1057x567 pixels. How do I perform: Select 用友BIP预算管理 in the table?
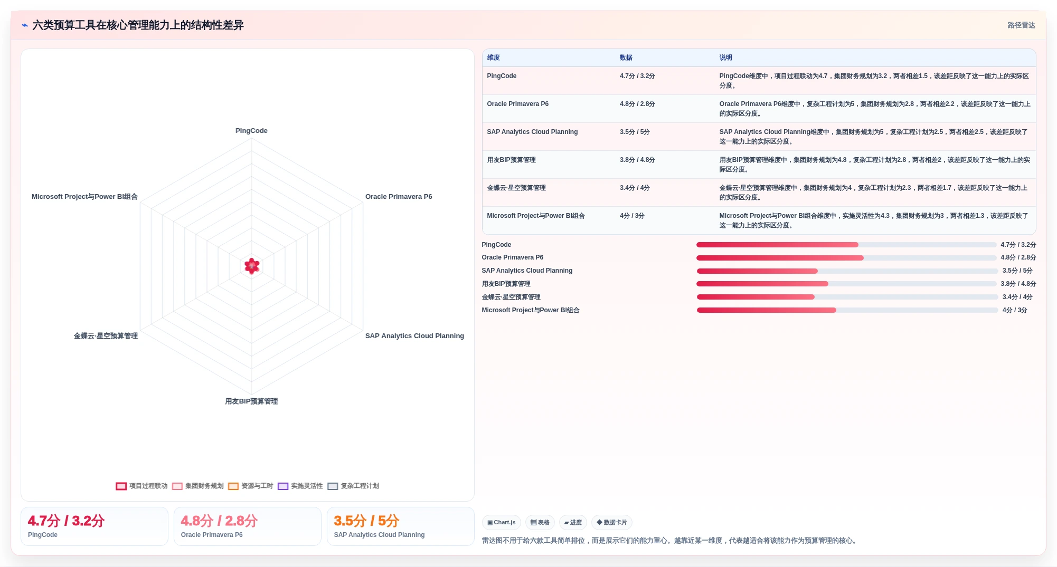click(x=511, y=160)
